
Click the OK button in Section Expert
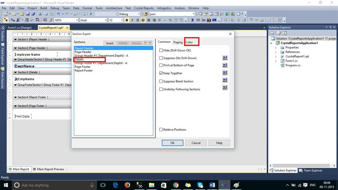[x=172, y=143]
